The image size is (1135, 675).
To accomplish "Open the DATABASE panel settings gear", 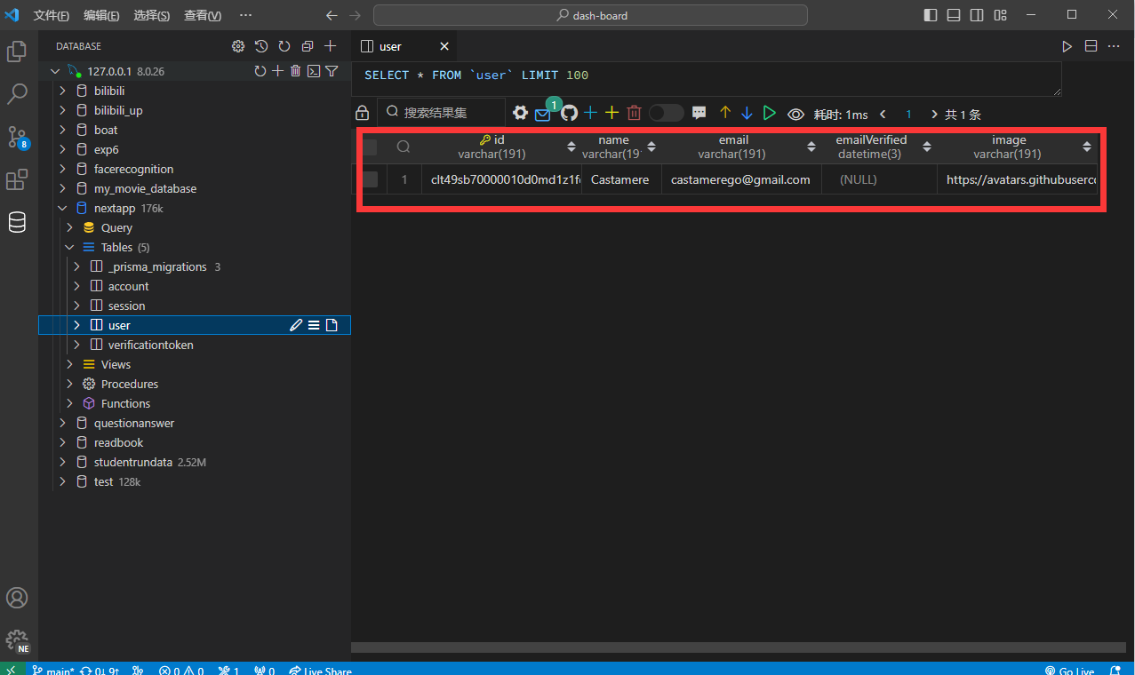I will 238,46.
